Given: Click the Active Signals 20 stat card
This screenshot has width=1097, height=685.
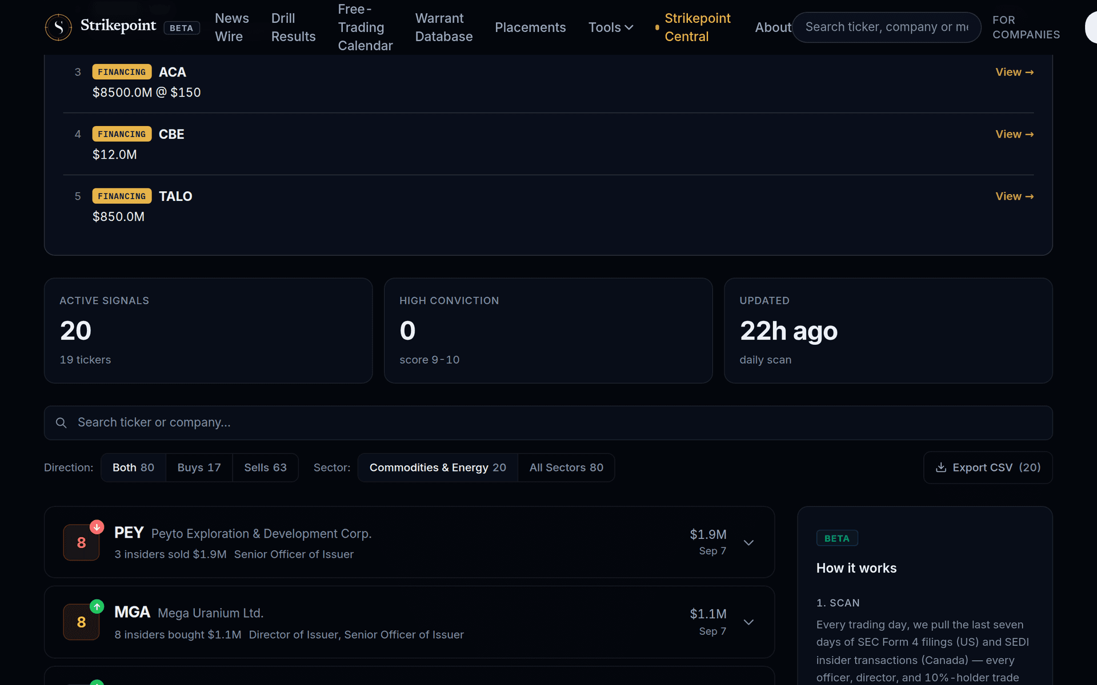Looking at the screenshot, I should pos(209,331).
